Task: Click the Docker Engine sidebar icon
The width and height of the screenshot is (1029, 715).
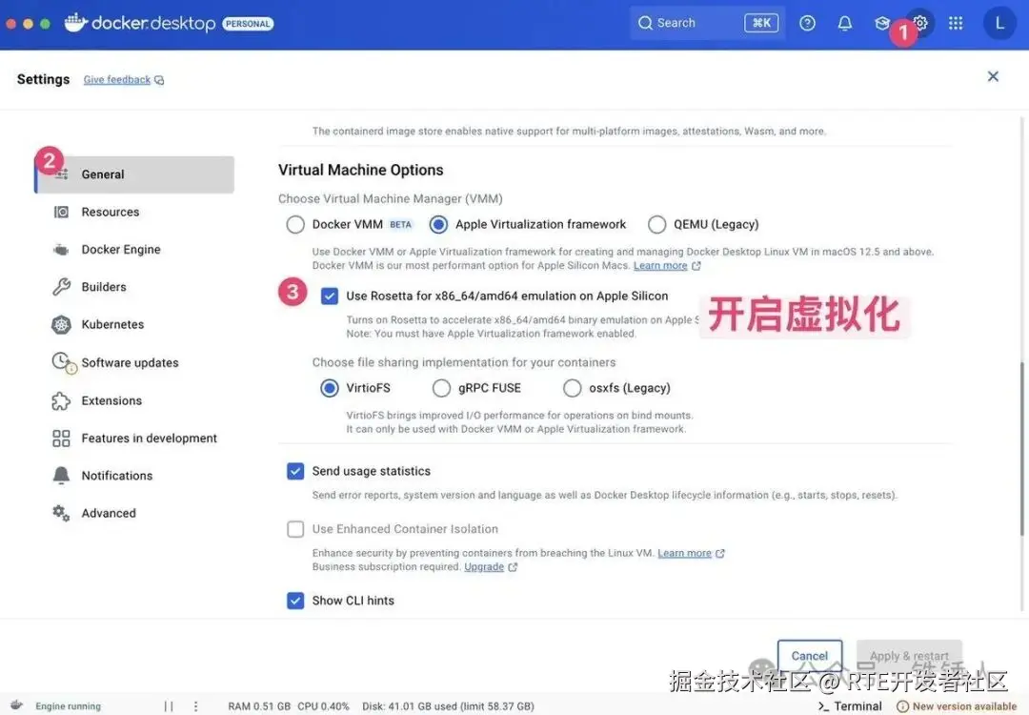Action: [x=61, y=250]
